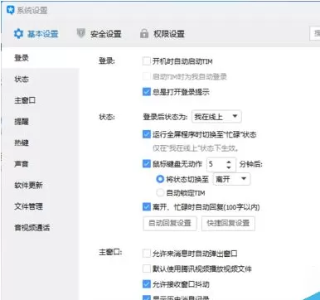Screen dimensions: 320x300
Task: Select 登录 in the left sidebar
Action: (41, 58)
